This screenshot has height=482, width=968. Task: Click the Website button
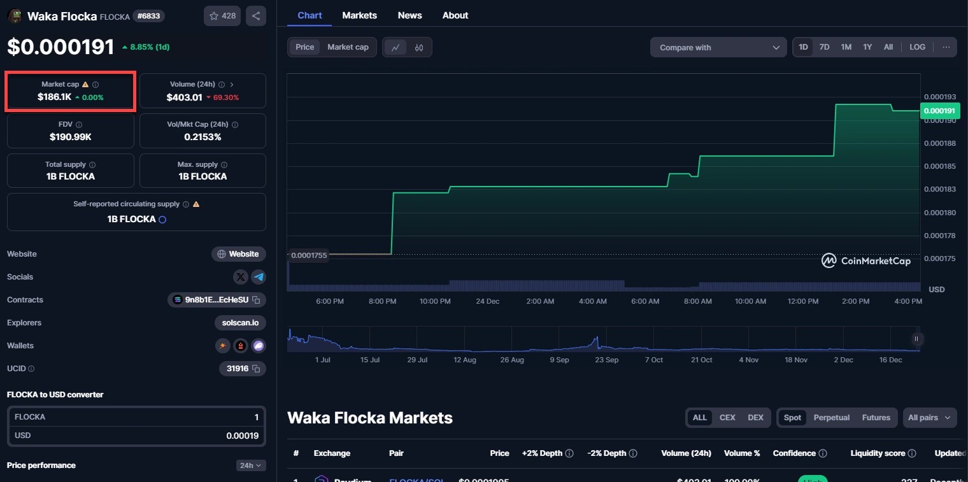point(238,254)
